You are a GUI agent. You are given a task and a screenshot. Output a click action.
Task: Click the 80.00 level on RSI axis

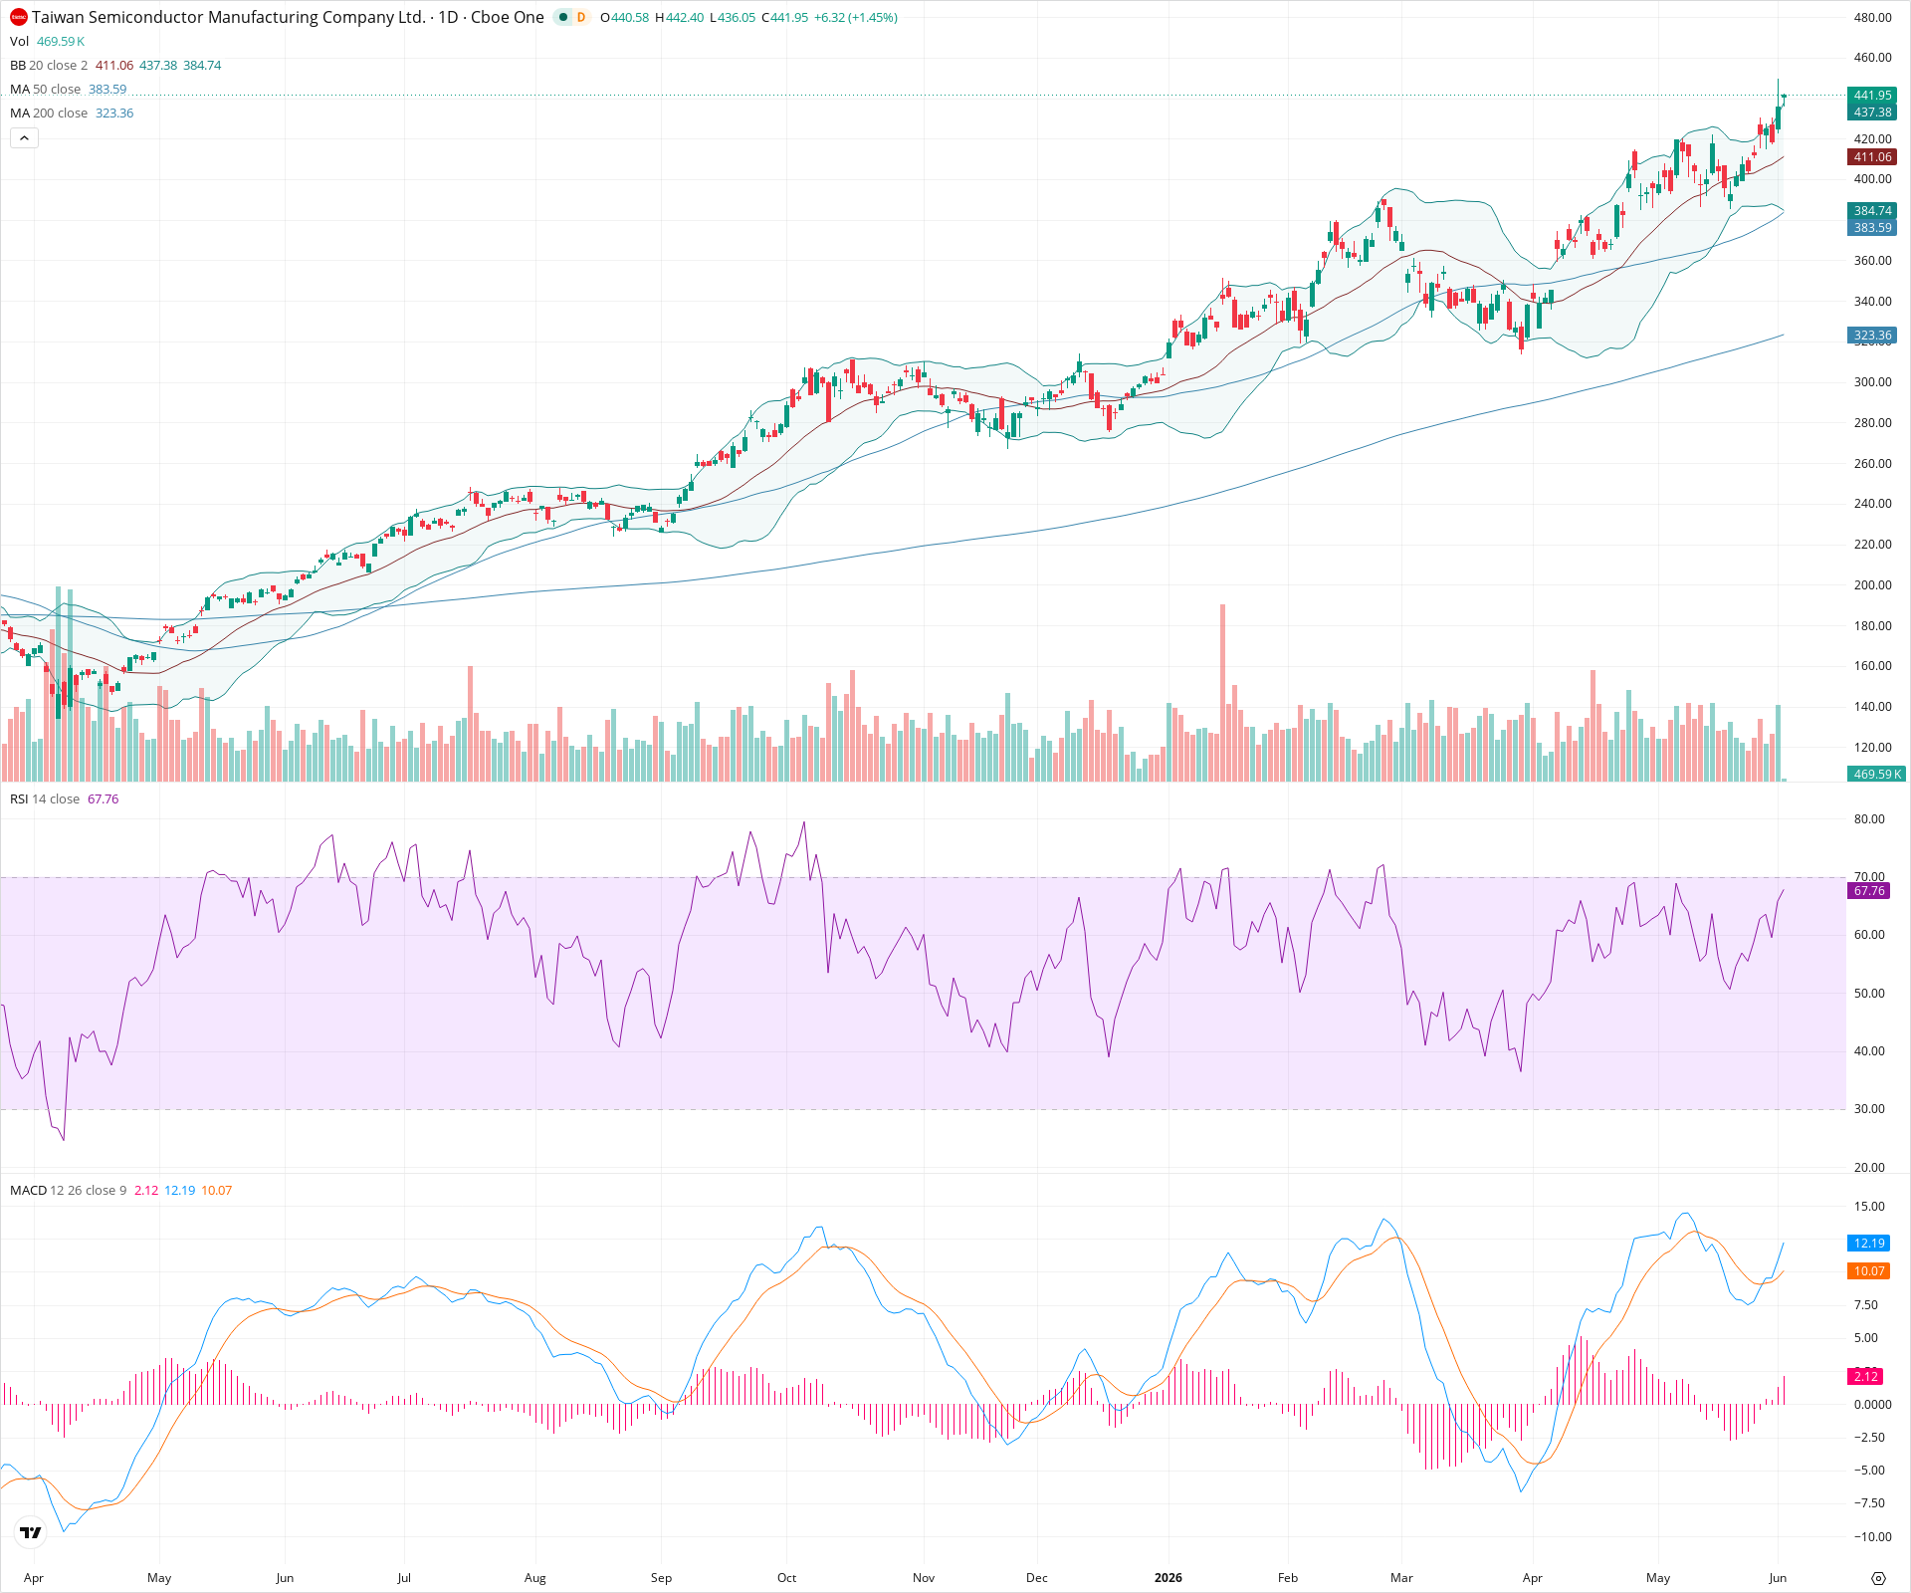1869,819
